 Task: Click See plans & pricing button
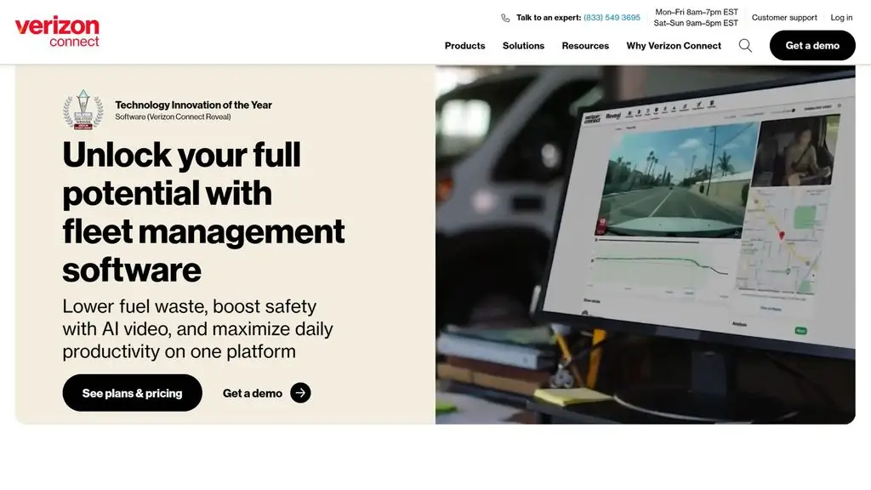pyautogui.click(x=132, y=393)
